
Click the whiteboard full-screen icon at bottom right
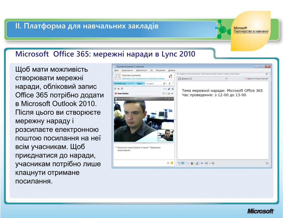click(267, 163)
